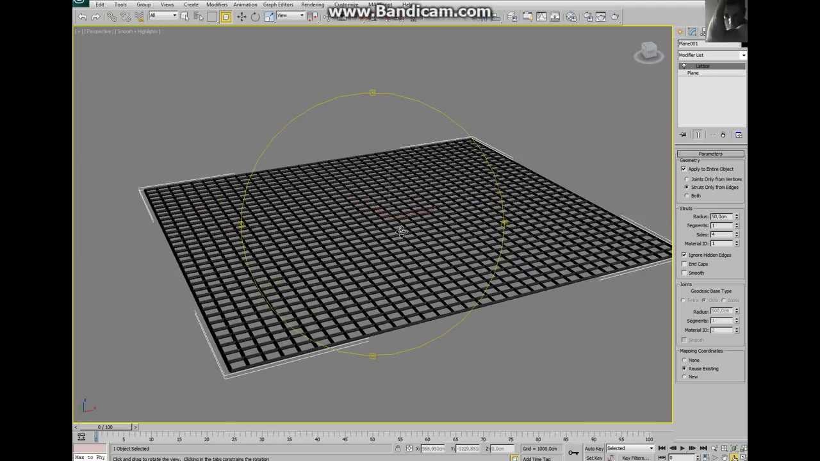
Task: Open Select by Name dialog icon
Action: coord(198,17)
